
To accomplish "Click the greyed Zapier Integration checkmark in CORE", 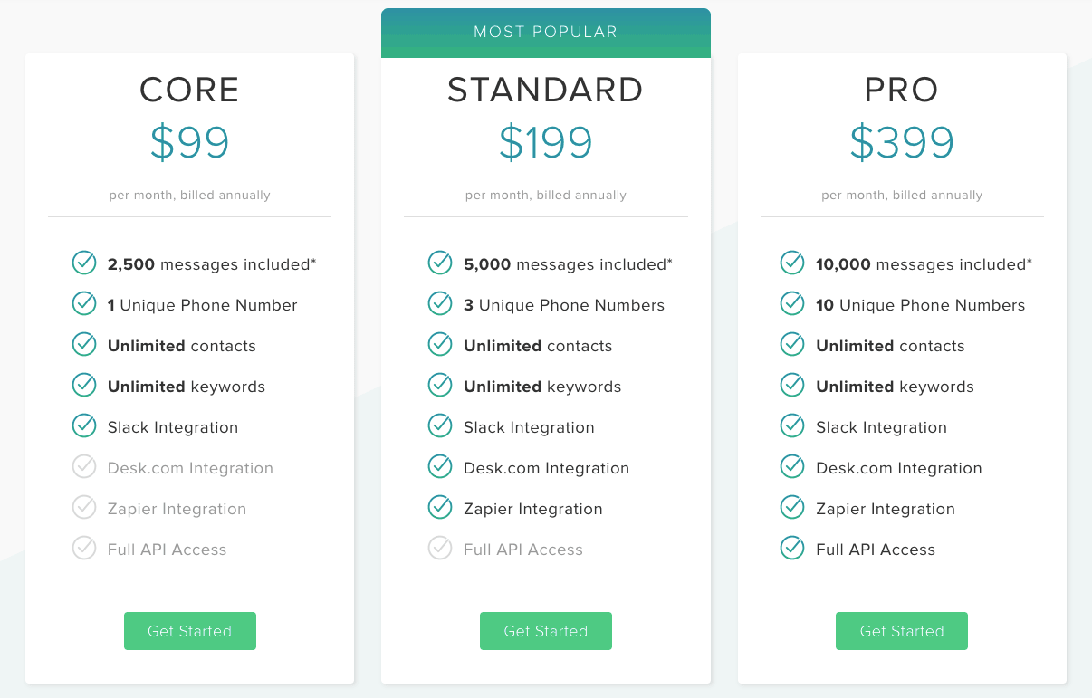I will [x=84, y=508].
